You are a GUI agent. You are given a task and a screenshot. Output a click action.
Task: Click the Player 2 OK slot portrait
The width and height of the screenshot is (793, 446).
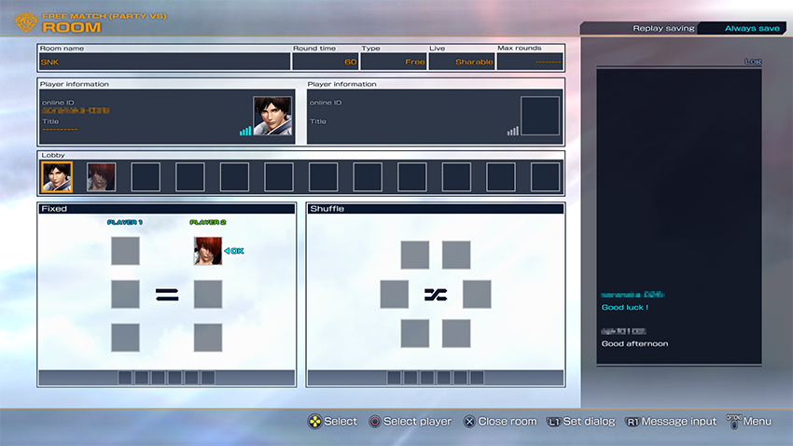(x=208, y=250)
